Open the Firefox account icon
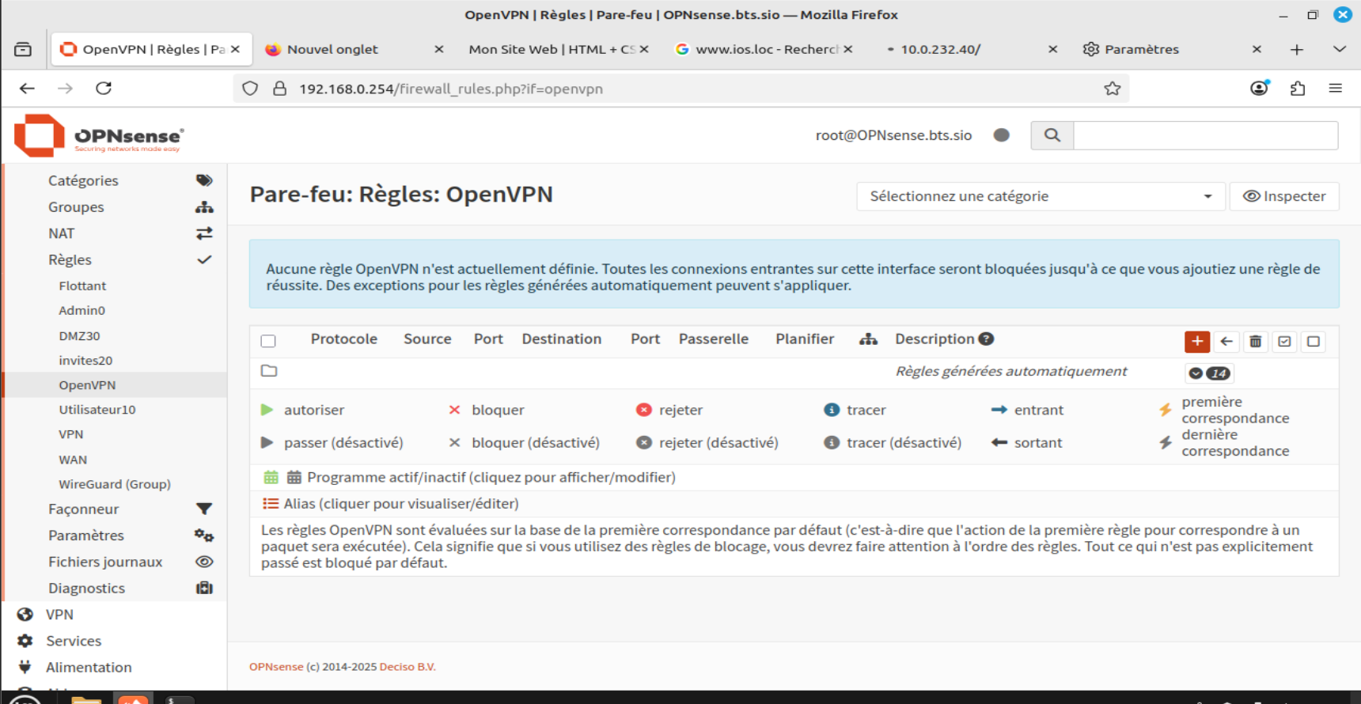The width and height of the screenshot is (1361, 704). (x=1259, y=89)
